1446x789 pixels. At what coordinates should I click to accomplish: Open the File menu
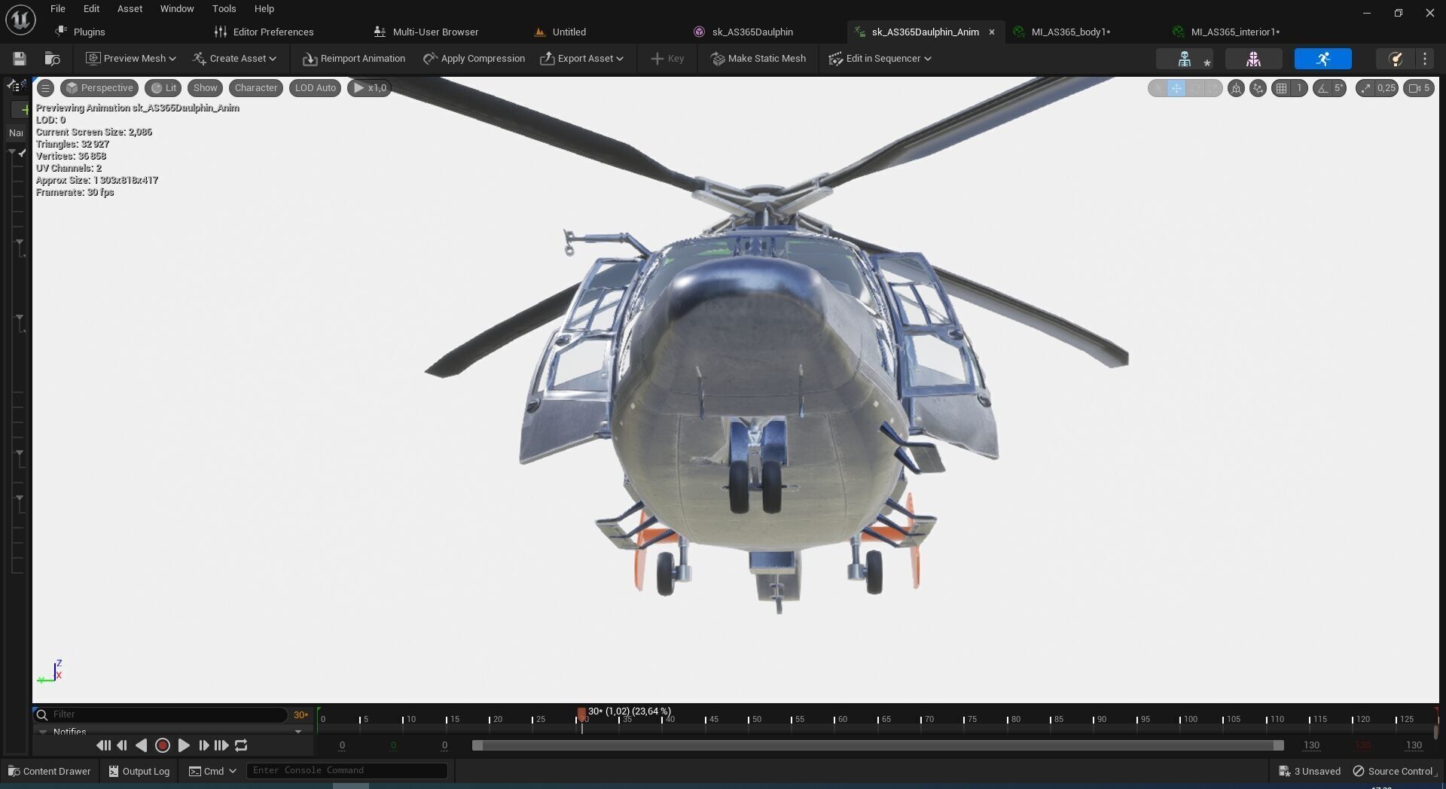pyautogui.click(x=58, y=9)
